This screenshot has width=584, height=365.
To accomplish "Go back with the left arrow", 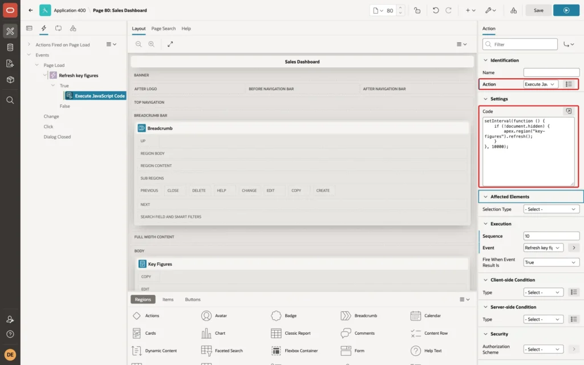I will [31, 10].
